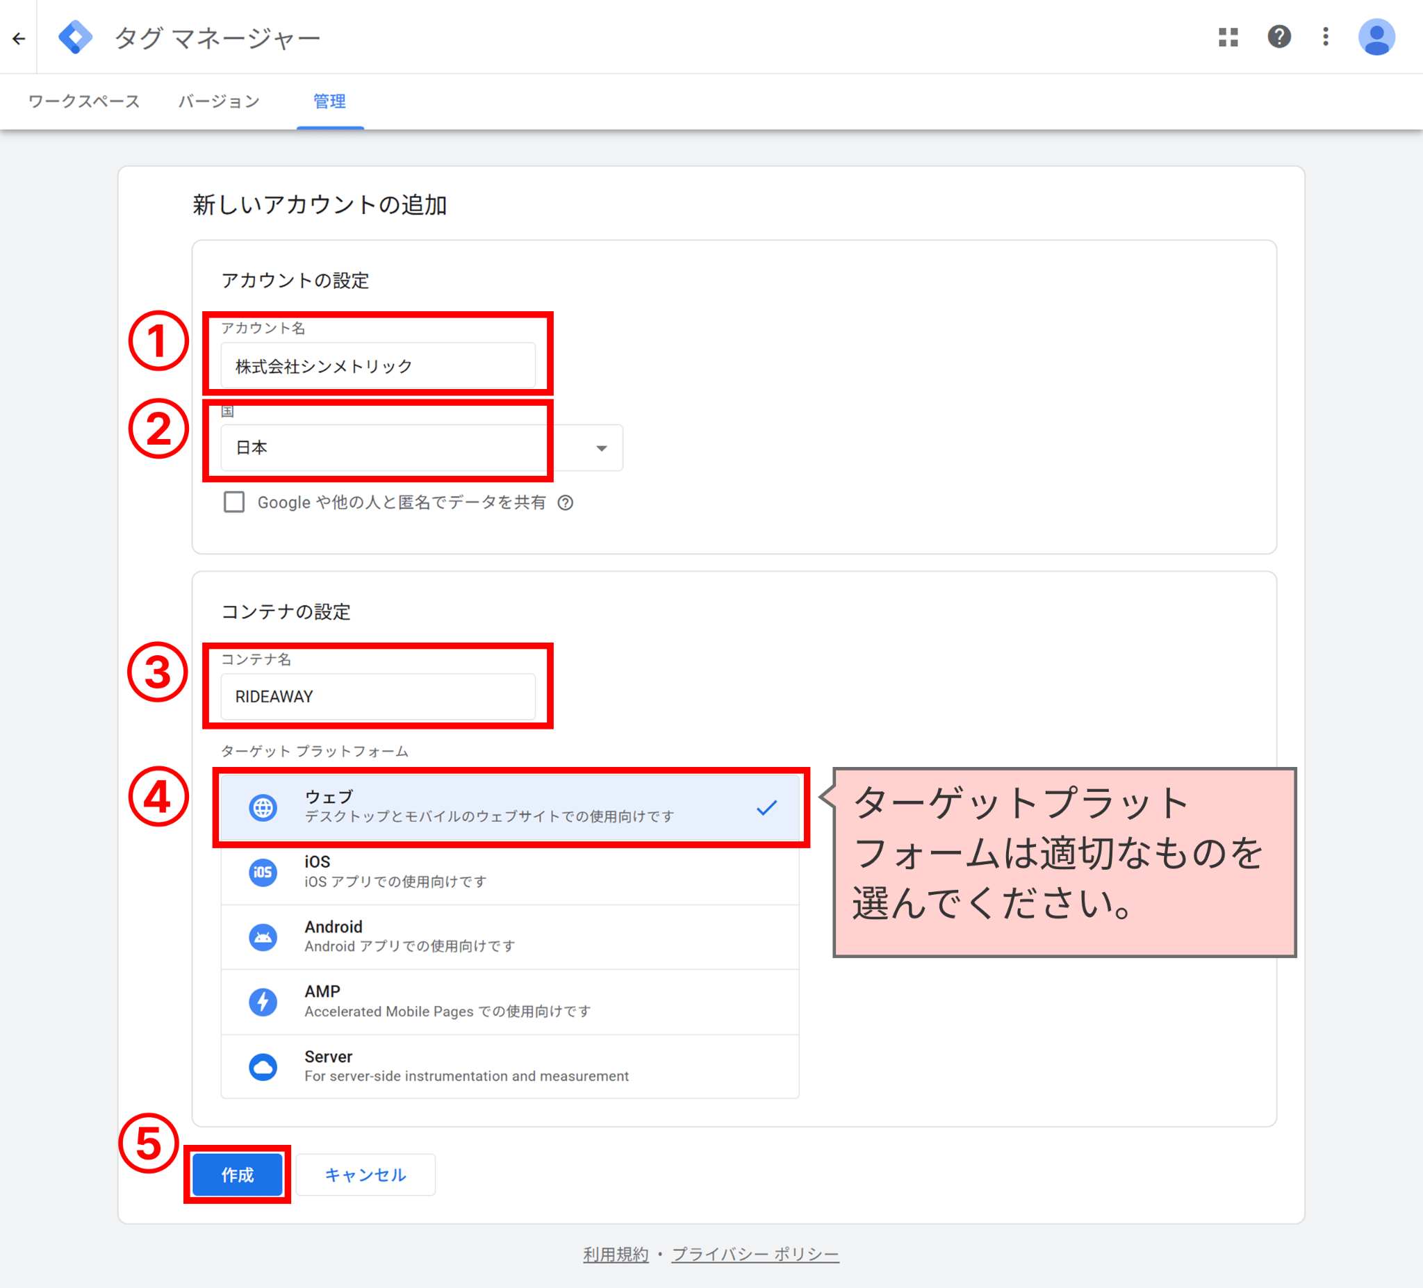The image size is (1423, 1288).
Task: Open the country (国) dropdown
Action: pyautogui.click(x=601, y=447)
